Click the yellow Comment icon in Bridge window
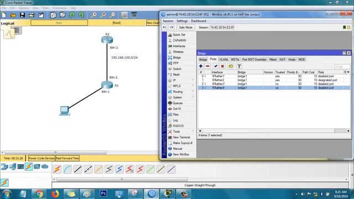The height and width of the screenshot is (199, 354). (x=231, y=66)
